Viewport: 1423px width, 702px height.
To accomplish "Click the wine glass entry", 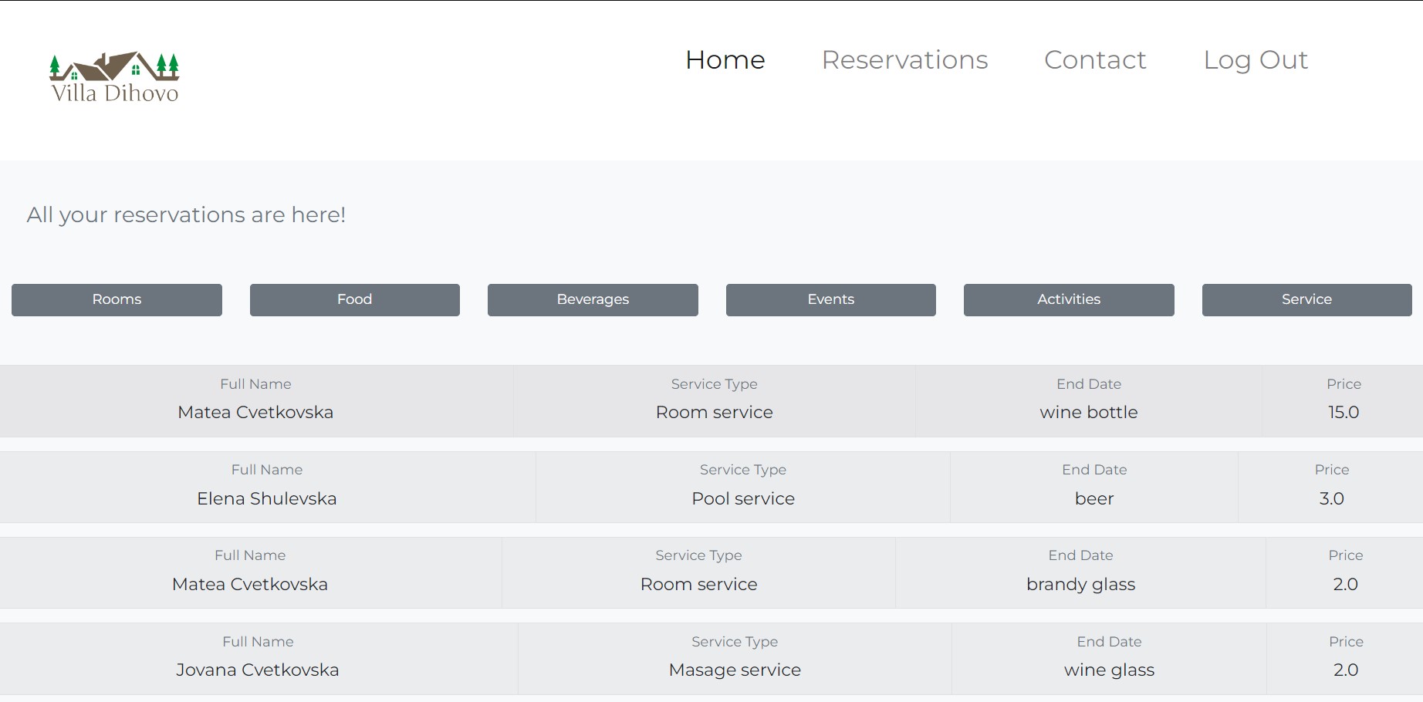I will [1108, 670].
